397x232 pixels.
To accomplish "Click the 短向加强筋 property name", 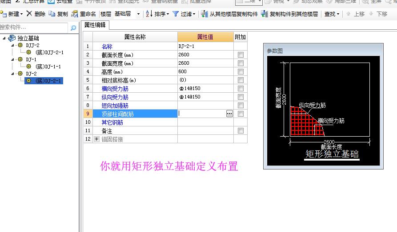I will pyautogui.click(x=115, y=106).
